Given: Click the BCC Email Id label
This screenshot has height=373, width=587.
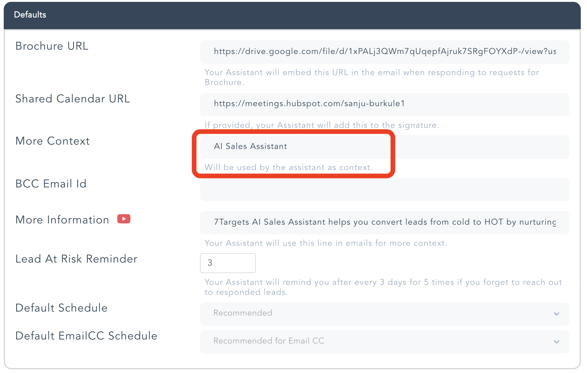Looking at the screenshot, I should coord(51,184).
